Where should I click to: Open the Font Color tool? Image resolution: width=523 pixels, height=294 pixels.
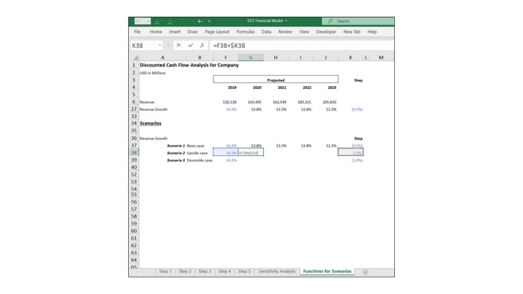click(x=157, y=21)
